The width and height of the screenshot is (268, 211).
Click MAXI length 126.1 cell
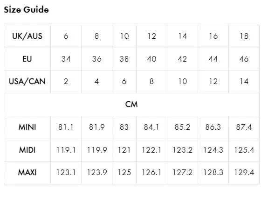click(x=151, y=173)
